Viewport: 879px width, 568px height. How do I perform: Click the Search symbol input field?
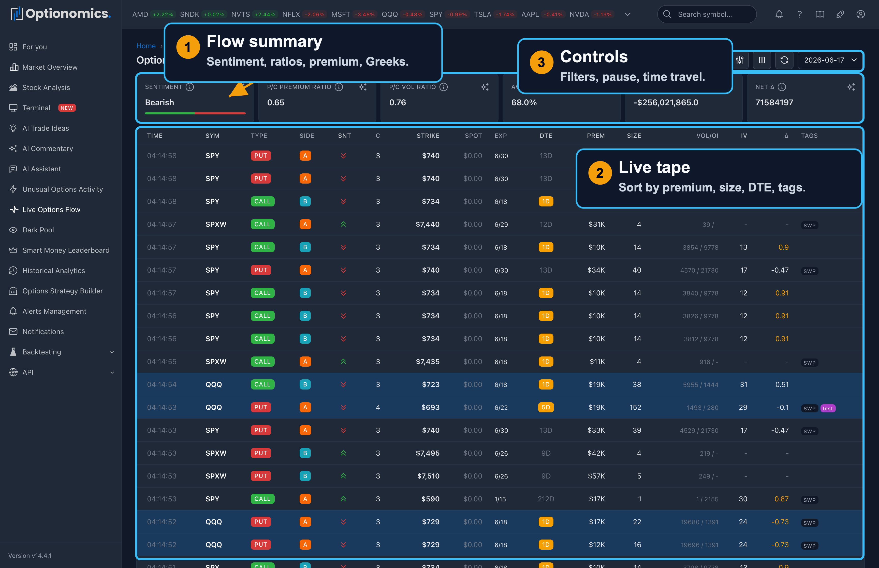pos(707,14)
